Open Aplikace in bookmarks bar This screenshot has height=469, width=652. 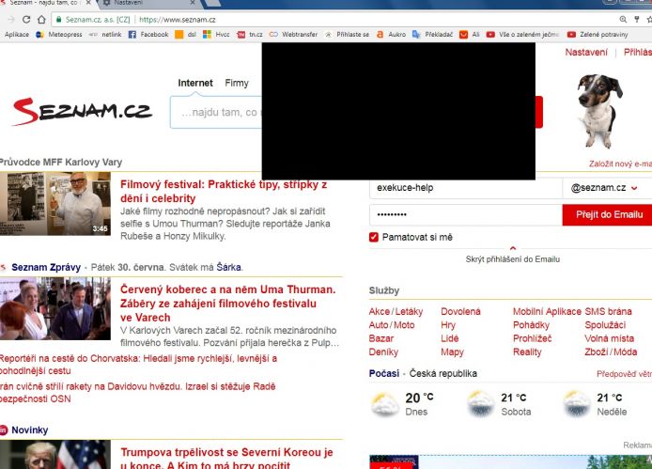click(17, 35)
